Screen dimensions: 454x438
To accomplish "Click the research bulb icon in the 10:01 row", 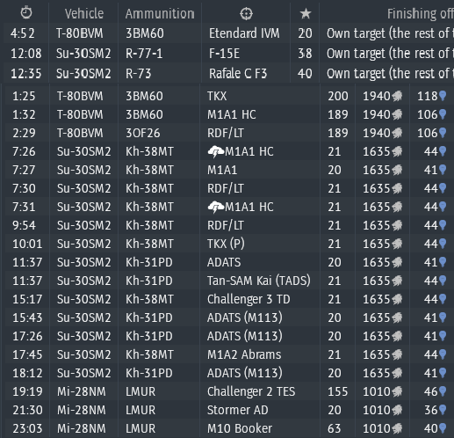I will click(443, 244).
